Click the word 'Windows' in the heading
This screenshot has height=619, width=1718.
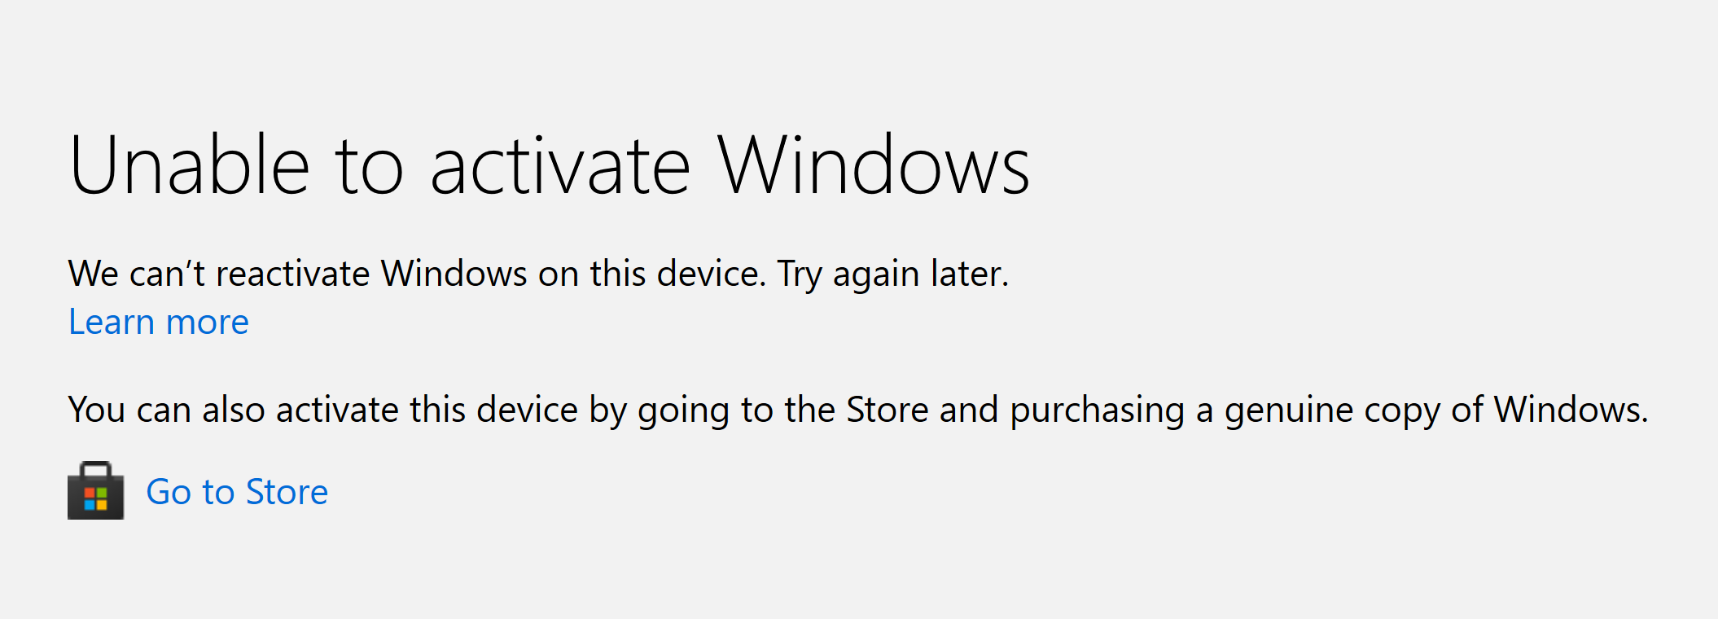(873, 166)
